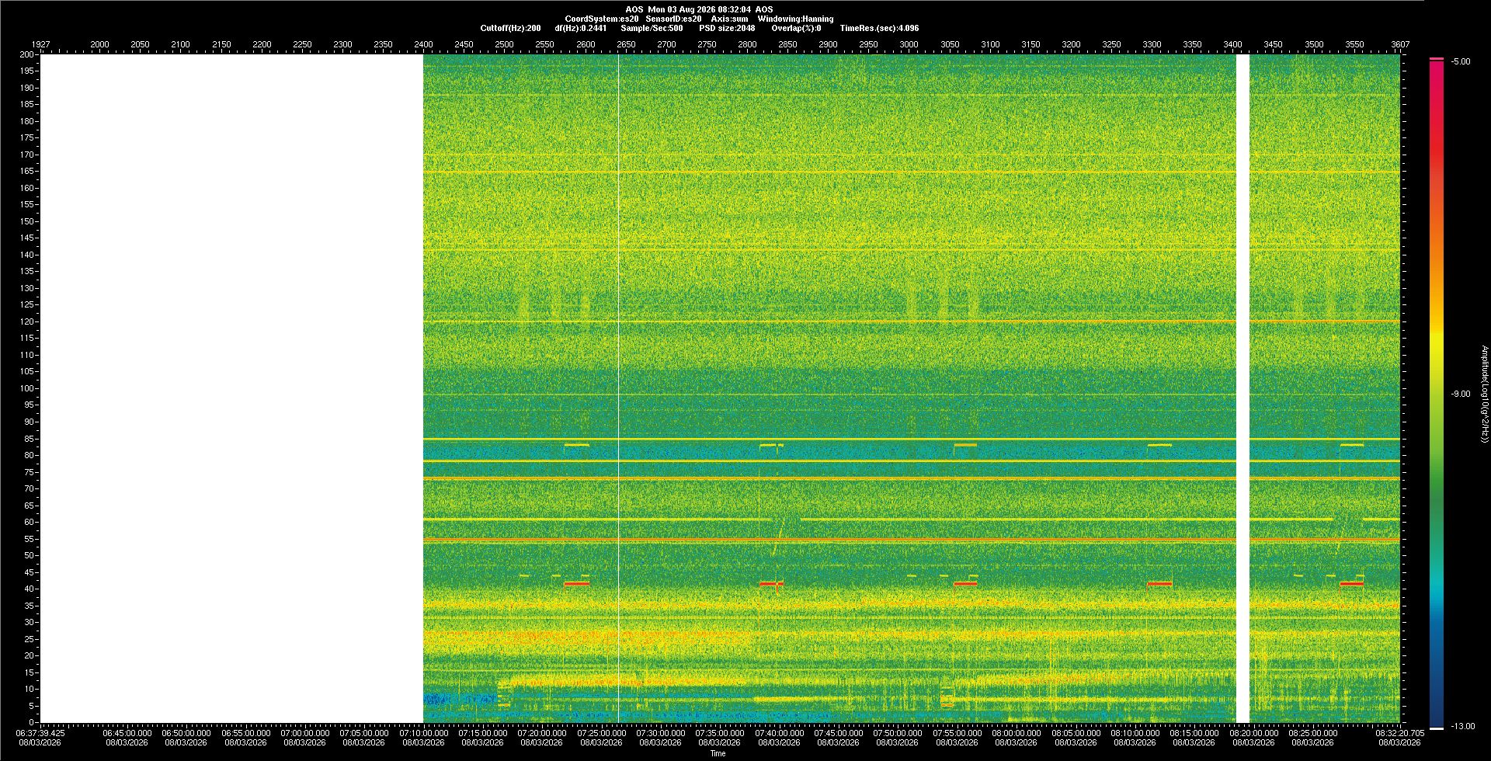Click the frequency axis tick labeled 195
Image resolution: width=1491 pixels, height=761 pixels.
pyautogui.click(x=27, y=71)
